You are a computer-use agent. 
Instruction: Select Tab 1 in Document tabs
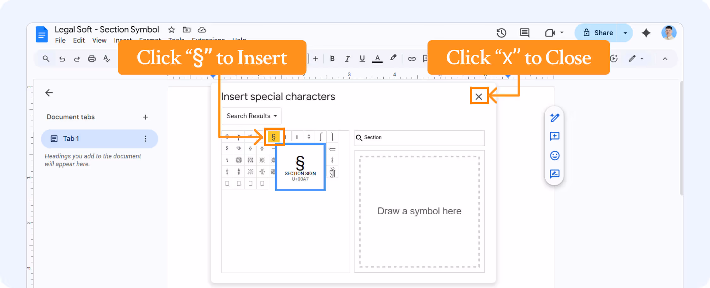(99, 139)
